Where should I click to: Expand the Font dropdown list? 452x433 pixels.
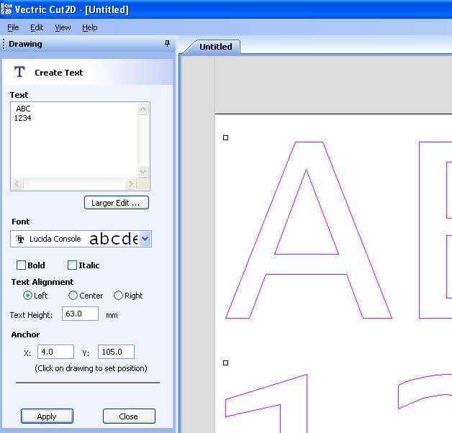click(145, 239)
